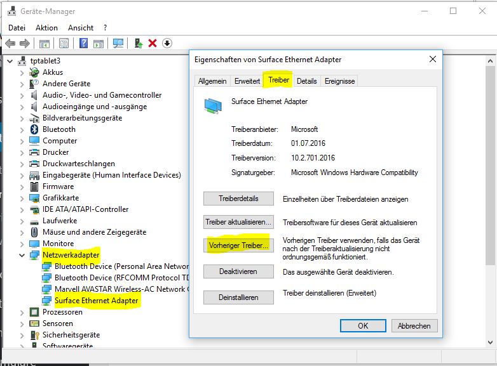Select Surface Ethernet Adapter in the tree
497x366 pixels.
pos(97,301)
